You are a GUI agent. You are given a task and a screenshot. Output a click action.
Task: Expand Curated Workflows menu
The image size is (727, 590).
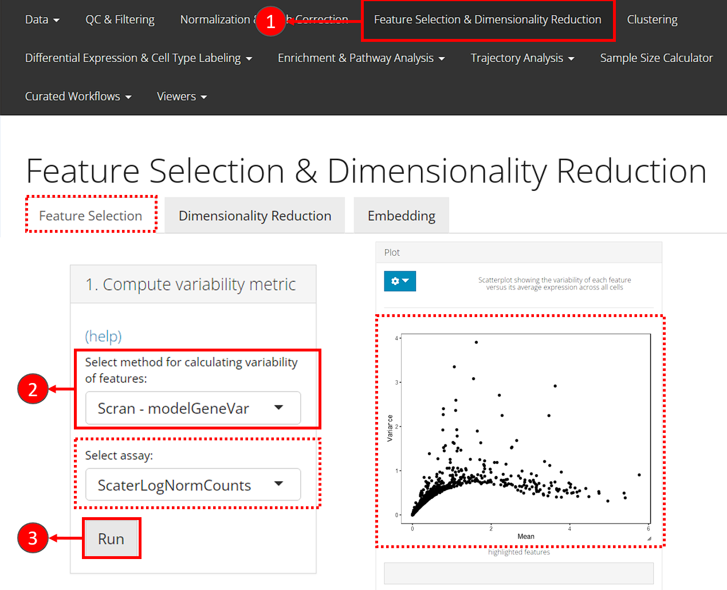(78, 96)
